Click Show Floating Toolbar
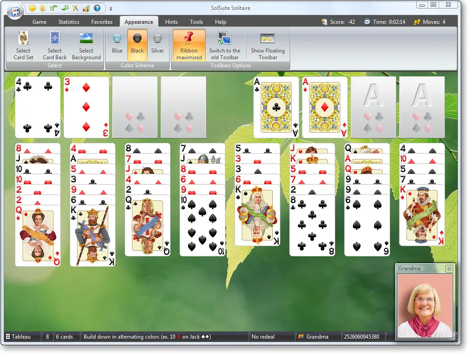The image size is (472, 357). pos(268,45)
